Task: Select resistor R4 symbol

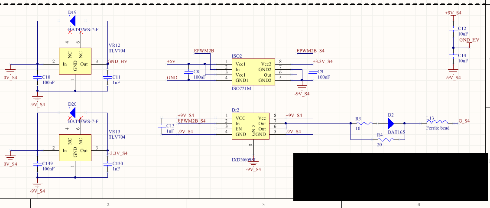Action: pos(385,140)
